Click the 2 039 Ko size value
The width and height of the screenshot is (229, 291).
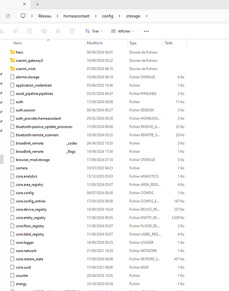(x=178, y=218)
